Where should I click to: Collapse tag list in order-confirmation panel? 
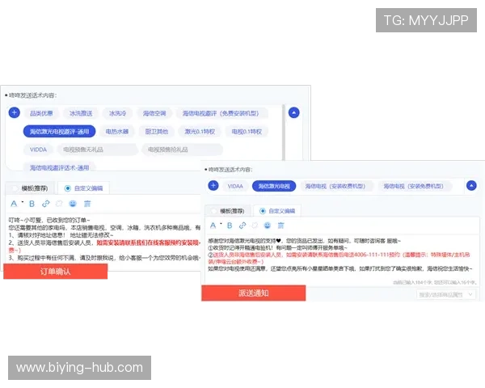pos(294,112)
